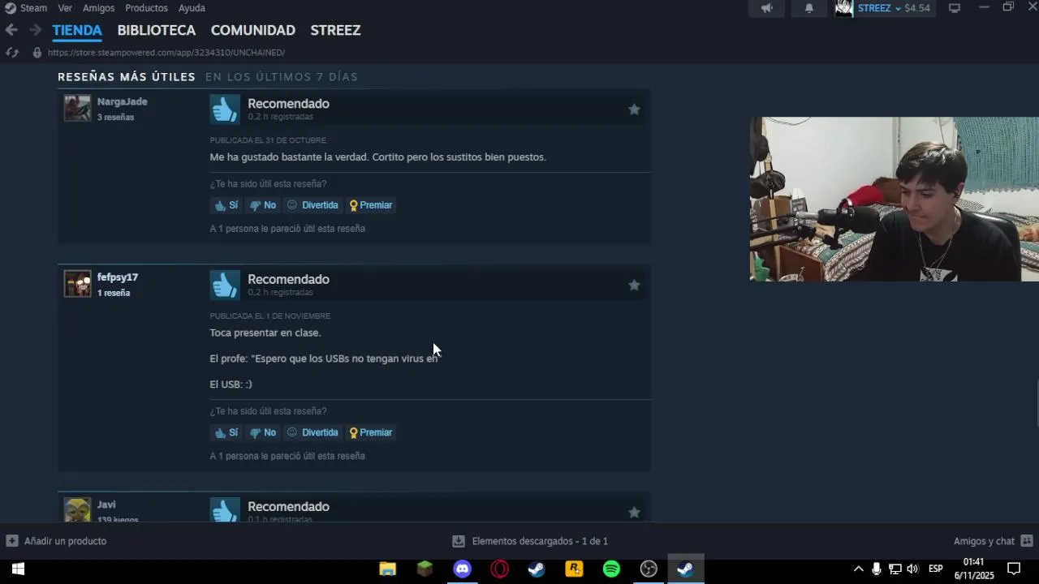Open Spotify from the taskbar
The height and width of the screenshot is (584, 1039).
611,569
